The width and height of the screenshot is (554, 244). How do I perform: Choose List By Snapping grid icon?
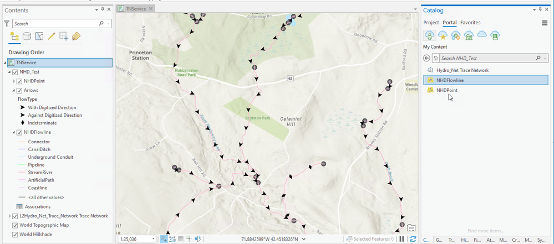coord(64,36)
